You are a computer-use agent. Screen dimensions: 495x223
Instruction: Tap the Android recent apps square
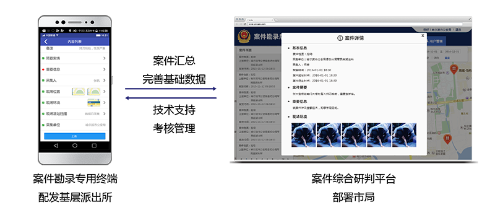94,146
